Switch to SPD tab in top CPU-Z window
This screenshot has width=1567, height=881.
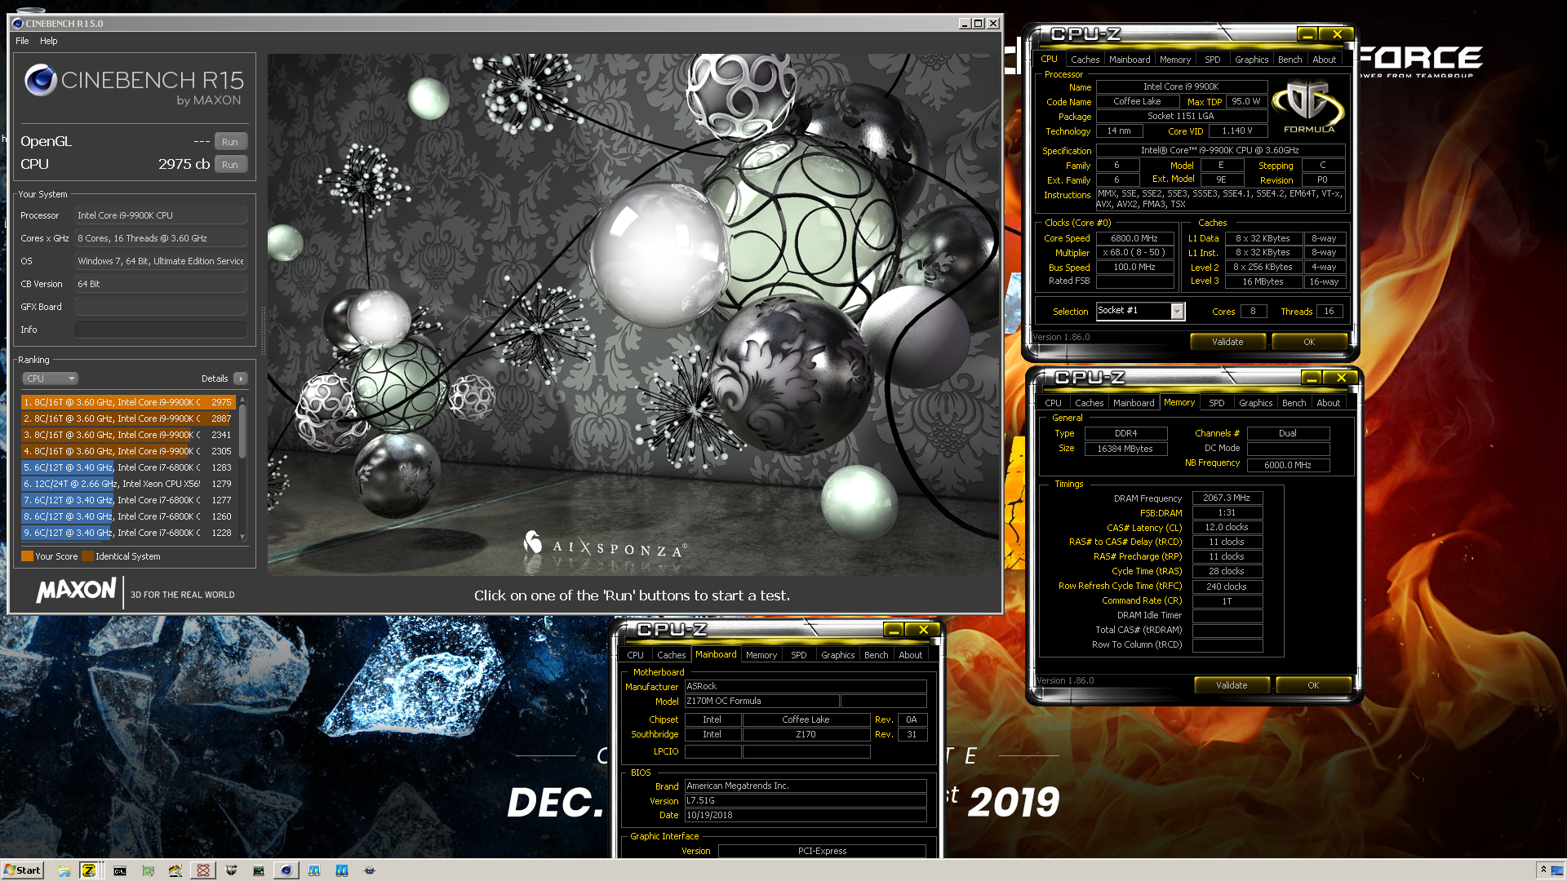pos(1213,60)
